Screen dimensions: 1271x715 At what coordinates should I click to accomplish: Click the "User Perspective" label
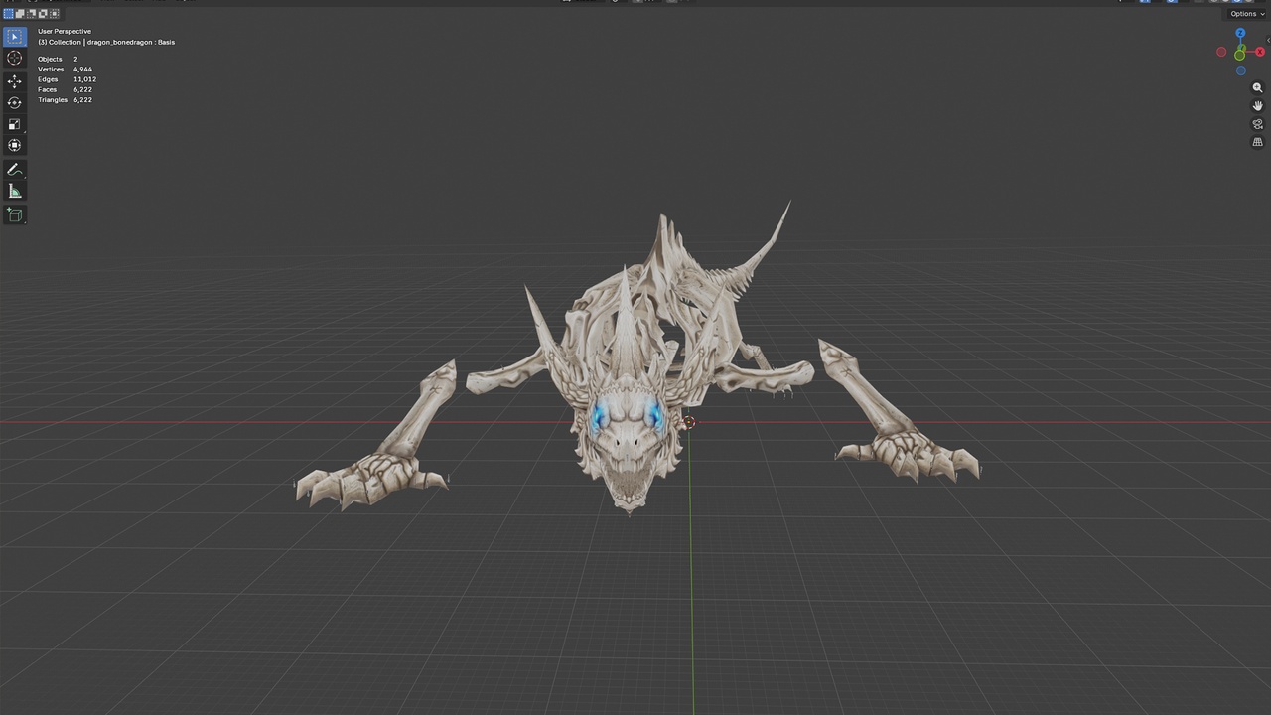tap(65, 31)
